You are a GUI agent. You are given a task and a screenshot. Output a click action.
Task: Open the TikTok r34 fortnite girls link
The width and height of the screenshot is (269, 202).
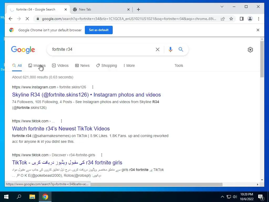[x=67, y=163]
